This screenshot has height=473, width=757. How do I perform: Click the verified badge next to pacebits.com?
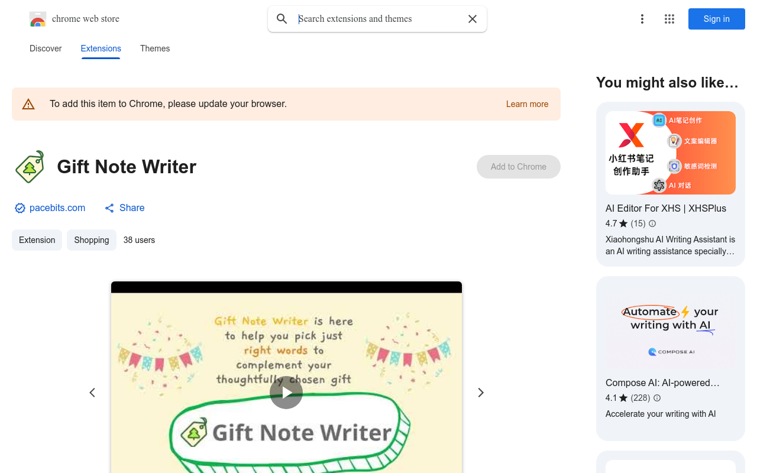[20, 208]
